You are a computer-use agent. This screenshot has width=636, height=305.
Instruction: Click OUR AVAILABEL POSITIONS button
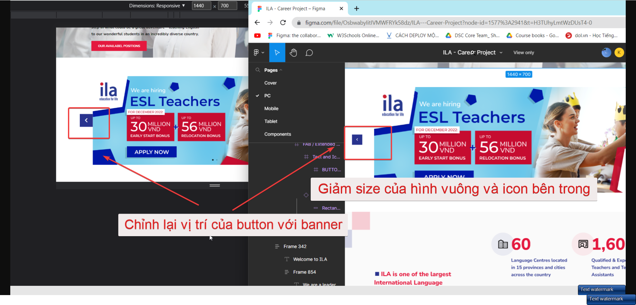[x=119, y=46]
